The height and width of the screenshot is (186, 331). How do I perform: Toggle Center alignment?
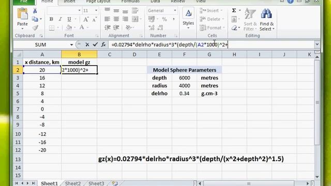tap(116, 19)
